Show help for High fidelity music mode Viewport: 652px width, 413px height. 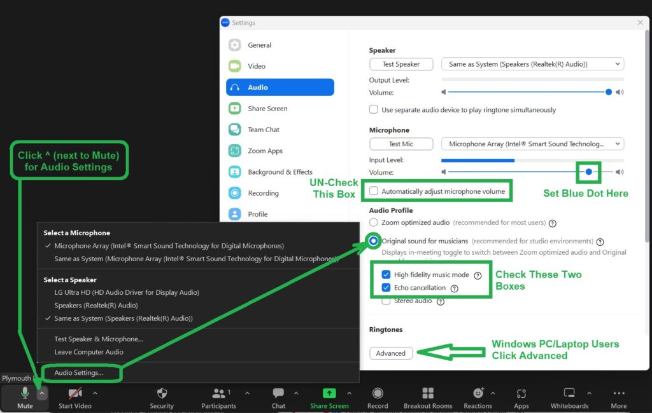(x=478, y=275)
